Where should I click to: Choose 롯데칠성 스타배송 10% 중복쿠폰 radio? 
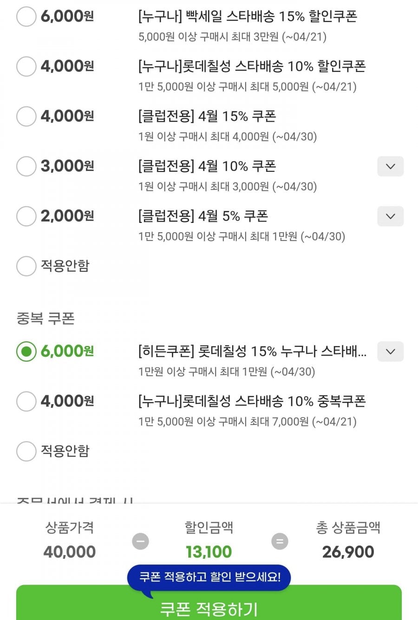point(26,401)
